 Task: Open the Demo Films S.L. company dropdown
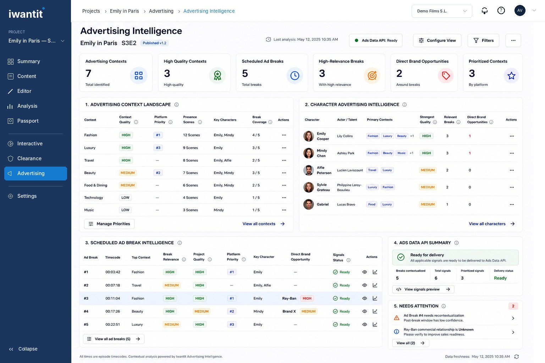click(442, 11)
